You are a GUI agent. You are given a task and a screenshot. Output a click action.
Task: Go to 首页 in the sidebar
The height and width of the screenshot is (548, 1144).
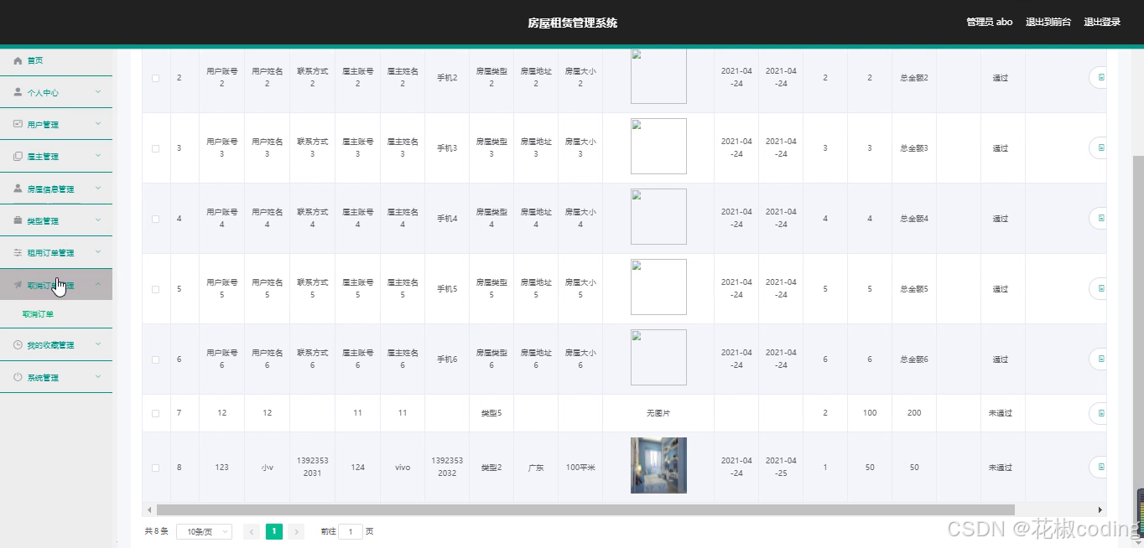[x=34, y=60]
